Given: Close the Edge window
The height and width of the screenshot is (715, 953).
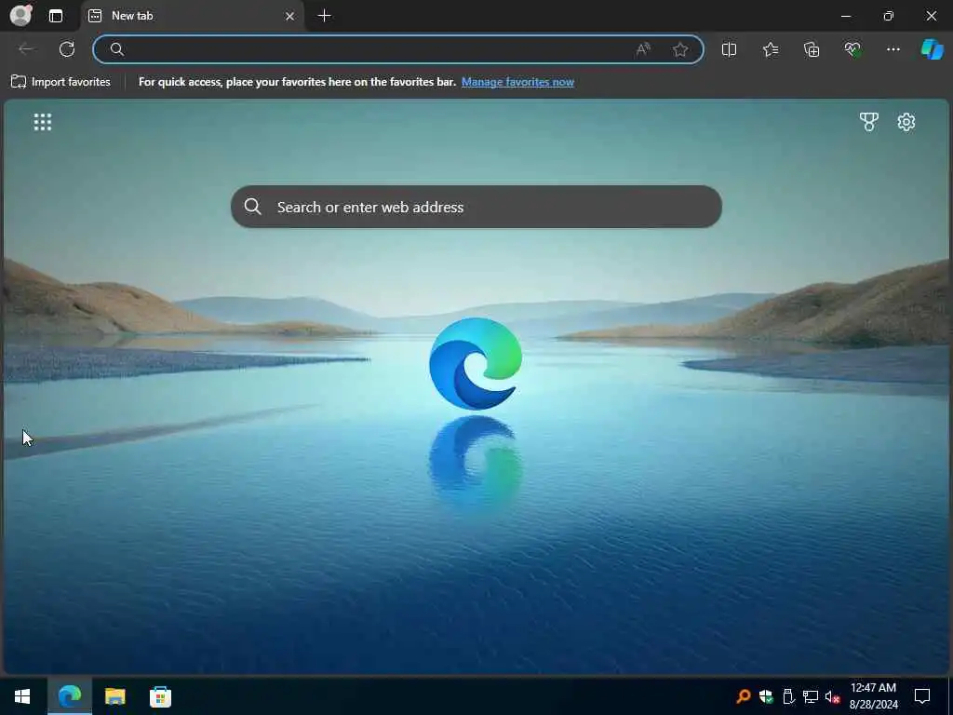Looking at the screenshot, I should (x=931, y=16).
